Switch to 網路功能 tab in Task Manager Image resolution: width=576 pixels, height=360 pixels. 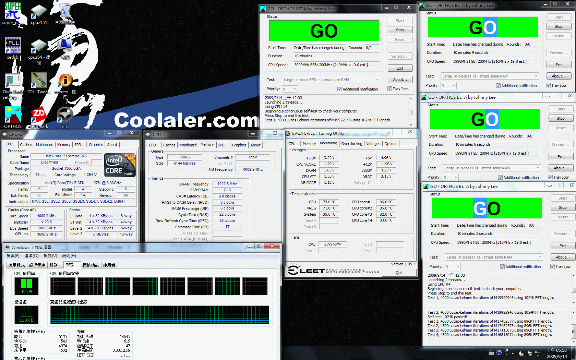91,265
